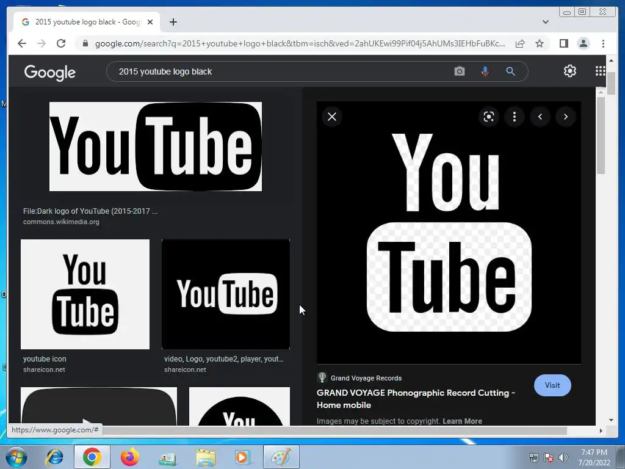Viewport: 625px width, 469px height.
Task: Reload the current page
Action: [x=61, y=43]
